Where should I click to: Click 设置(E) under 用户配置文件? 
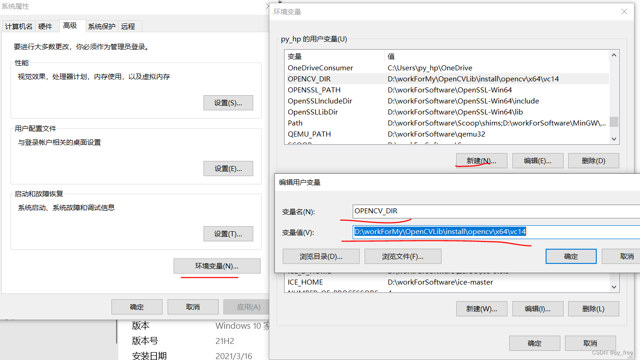[x=228, y=168]
